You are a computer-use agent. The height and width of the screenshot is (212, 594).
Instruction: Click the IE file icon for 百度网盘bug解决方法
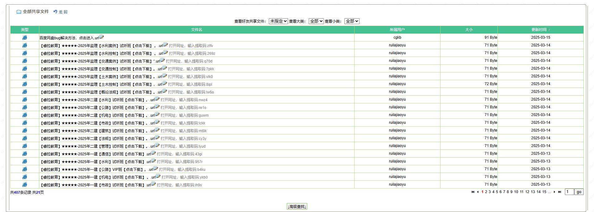pyautogui.click(x=24, y=37)
